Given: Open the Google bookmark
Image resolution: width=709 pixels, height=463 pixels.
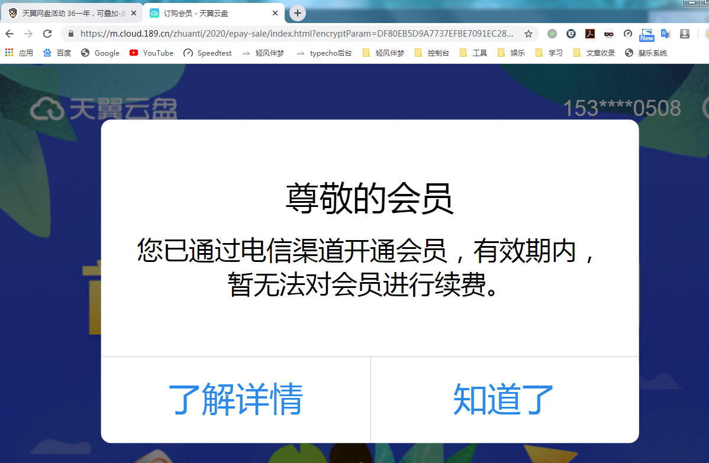Looking at the screenshot, I should pyautogui.click(x=100, y=53).
